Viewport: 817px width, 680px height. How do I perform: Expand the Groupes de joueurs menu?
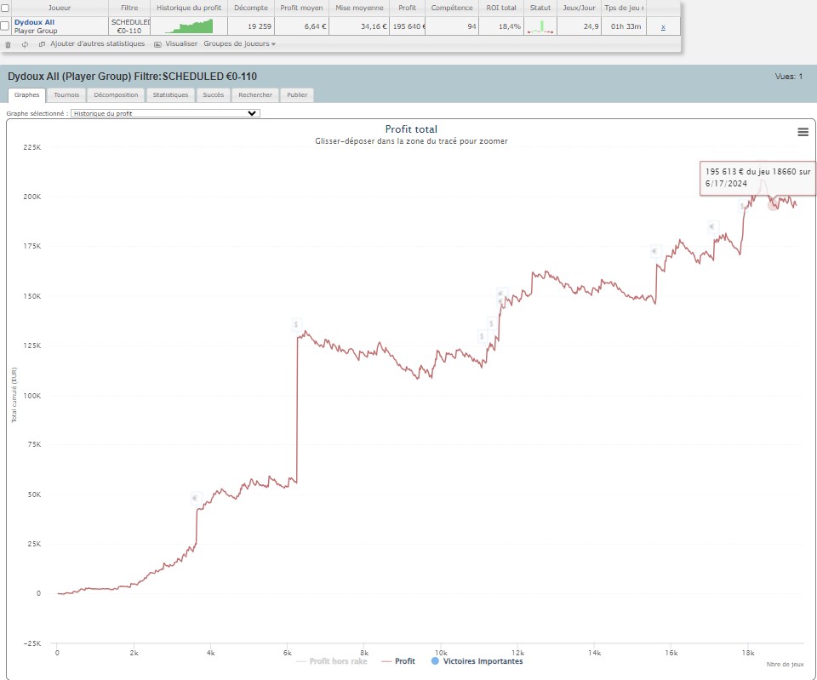pyautogui.click(x=239, y=43)
